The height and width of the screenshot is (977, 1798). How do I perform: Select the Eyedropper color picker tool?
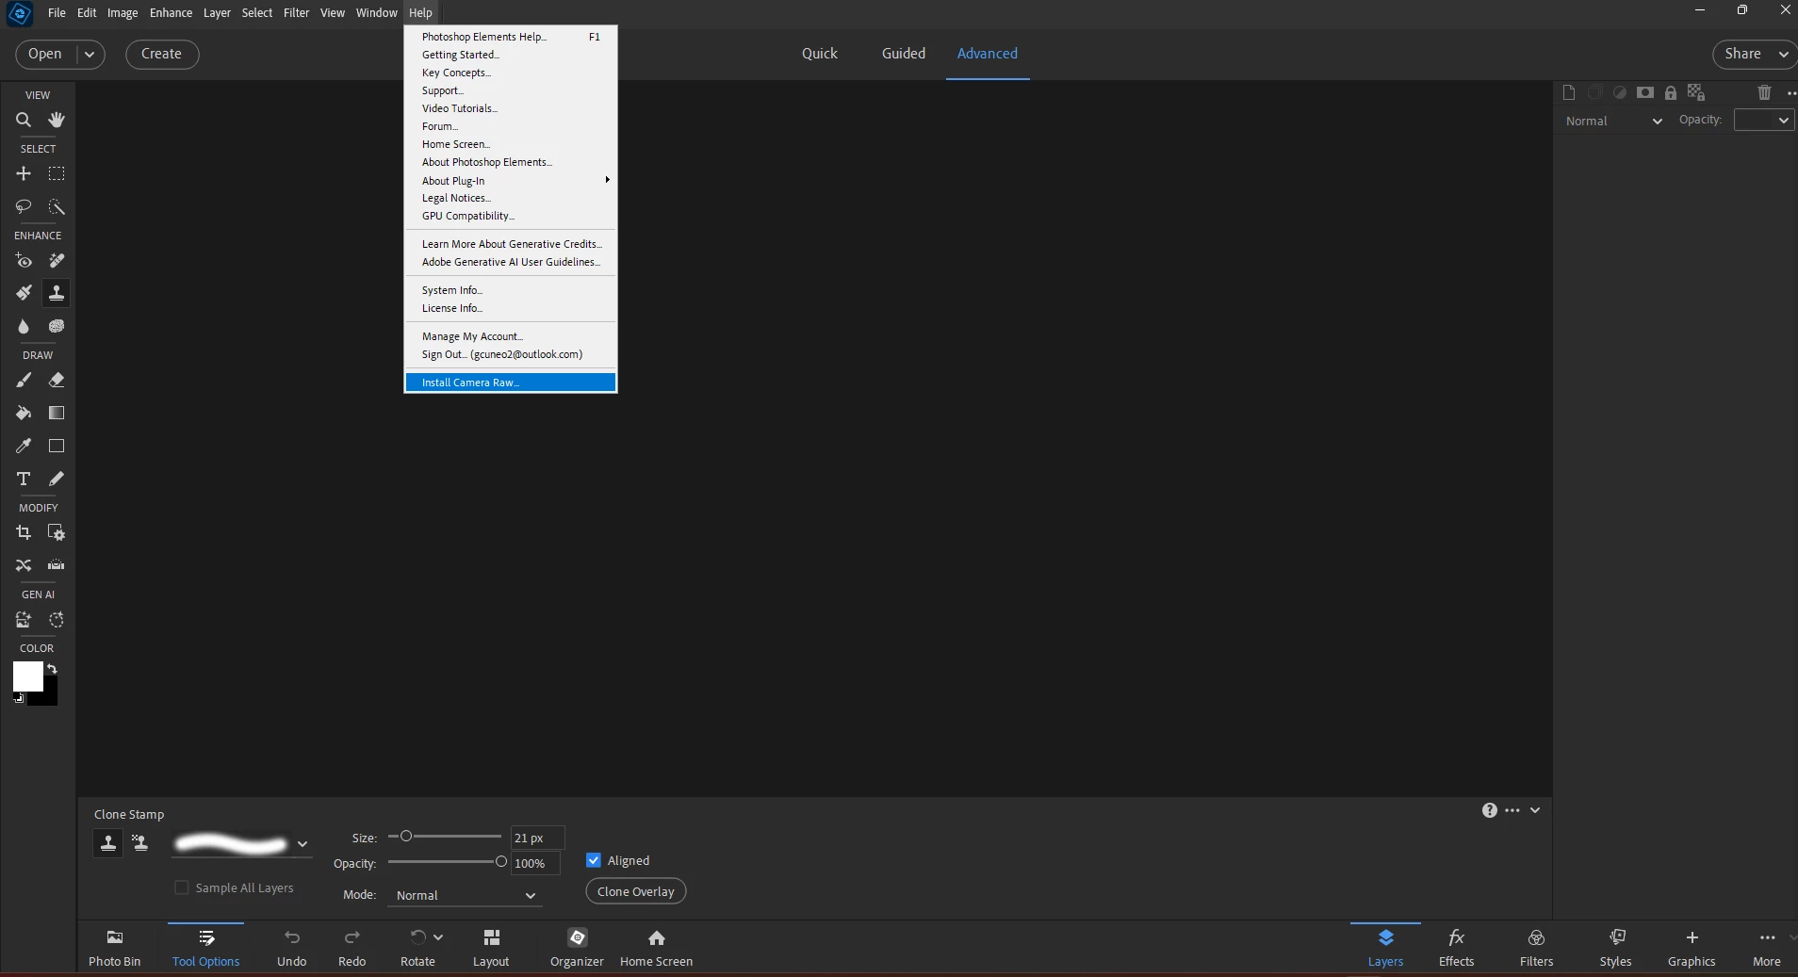(24, 446)
